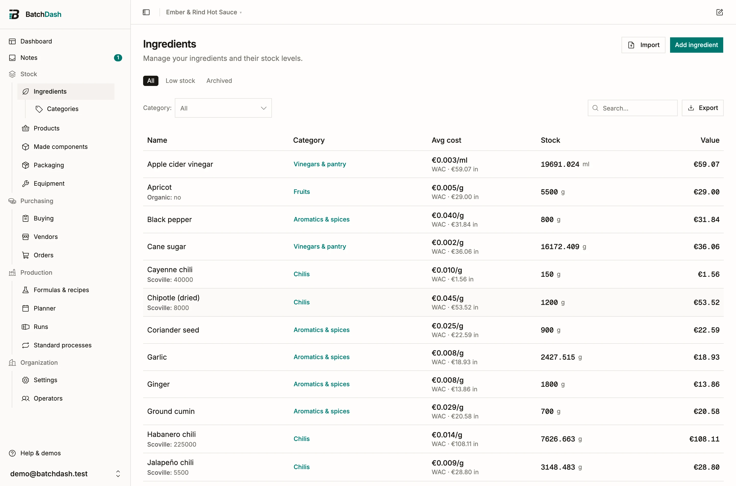
Task: Open Chilis link for Habanero chili
Action: click(301, 439)
